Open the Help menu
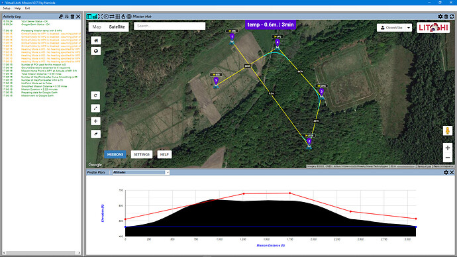Viewport: 457px width, 257px height. click(x=17, y=9)
